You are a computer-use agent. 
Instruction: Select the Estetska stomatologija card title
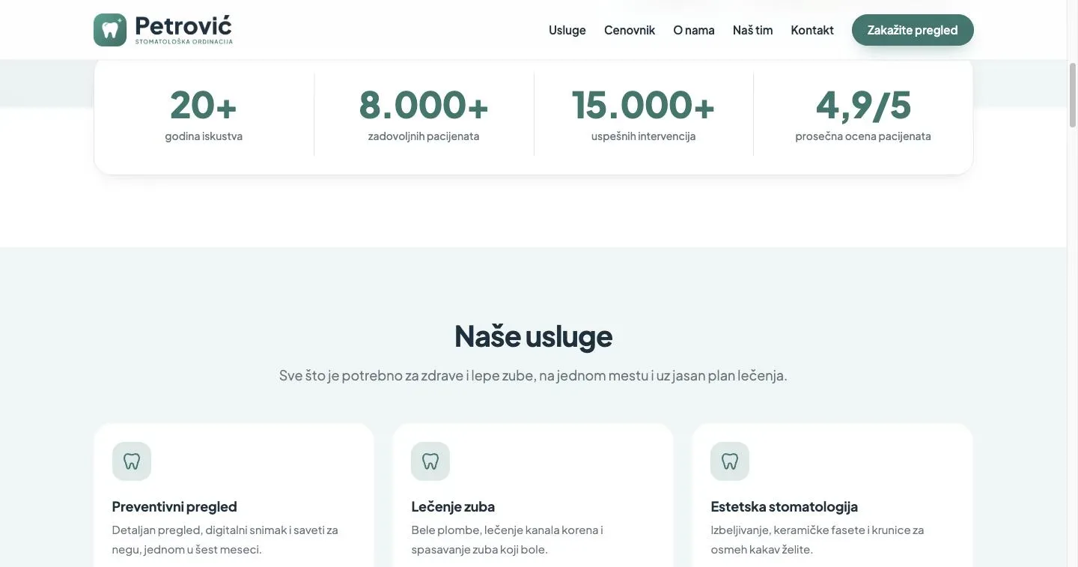[784, 506]
